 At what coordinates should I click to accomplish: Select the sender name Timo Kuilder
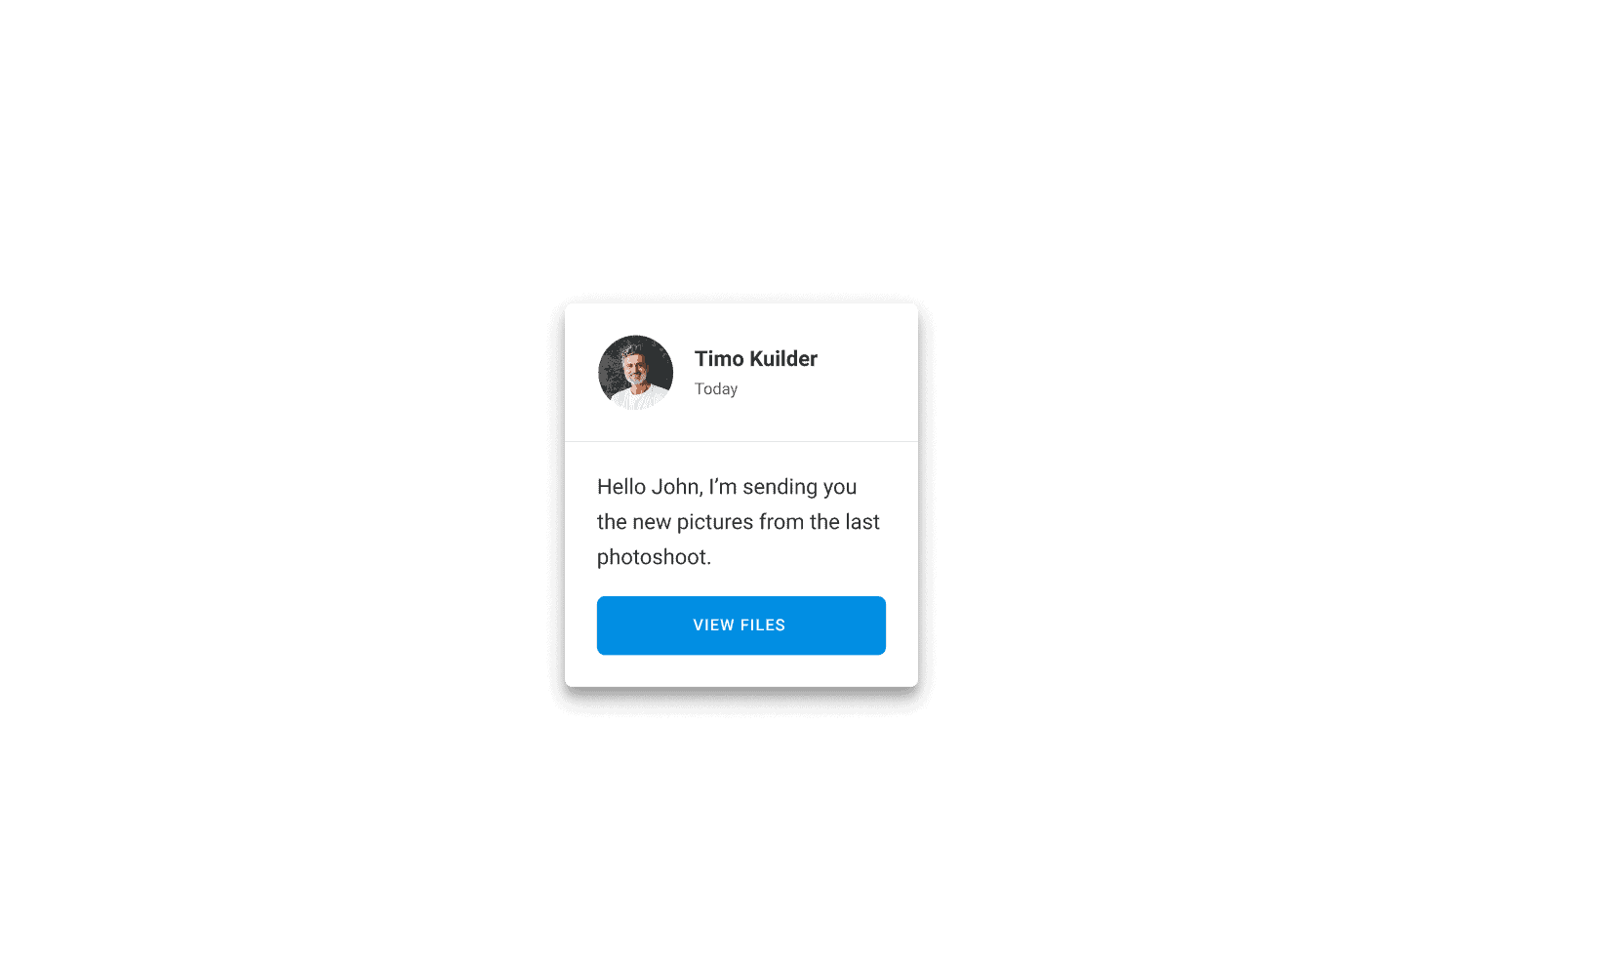click(756, 359)
